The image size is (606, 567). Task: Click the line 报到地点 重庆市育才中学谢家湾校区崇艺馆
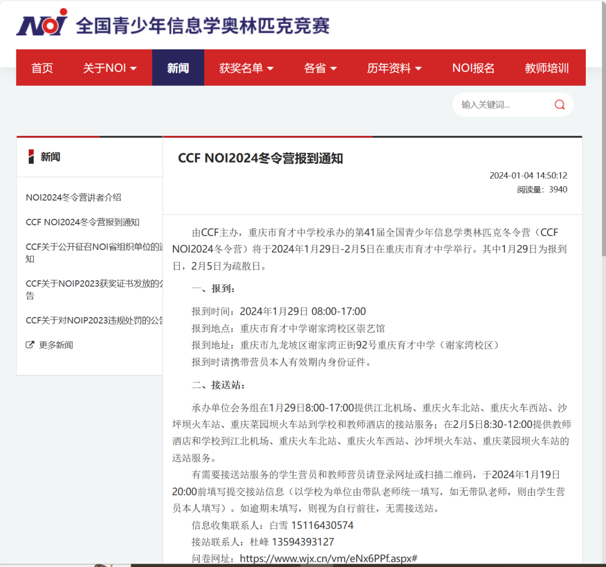click(x=288, y=328)
